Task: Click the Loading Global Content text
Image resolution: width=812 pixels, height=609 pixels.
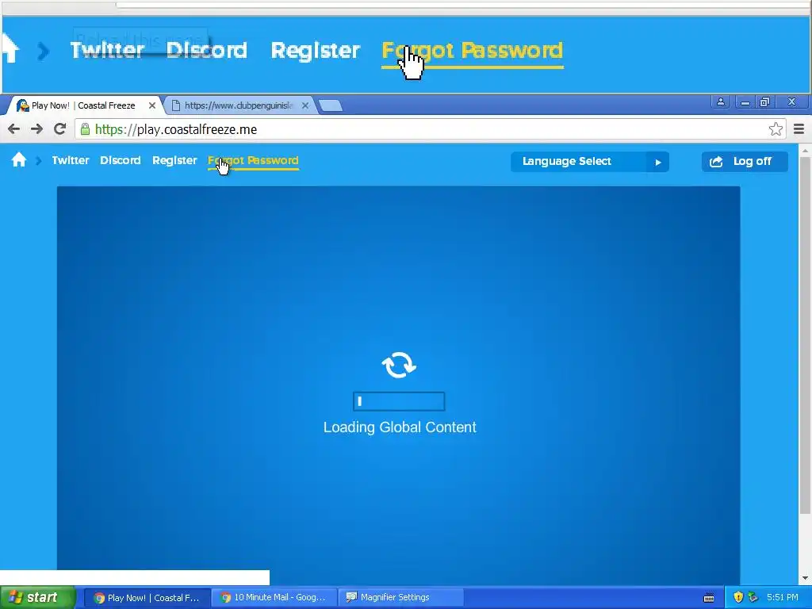Action: [x=400, y=427]
